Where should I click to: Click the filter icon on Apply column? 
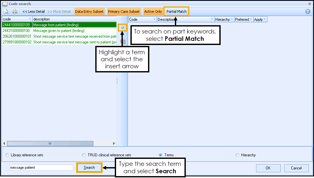coord(265,19)
